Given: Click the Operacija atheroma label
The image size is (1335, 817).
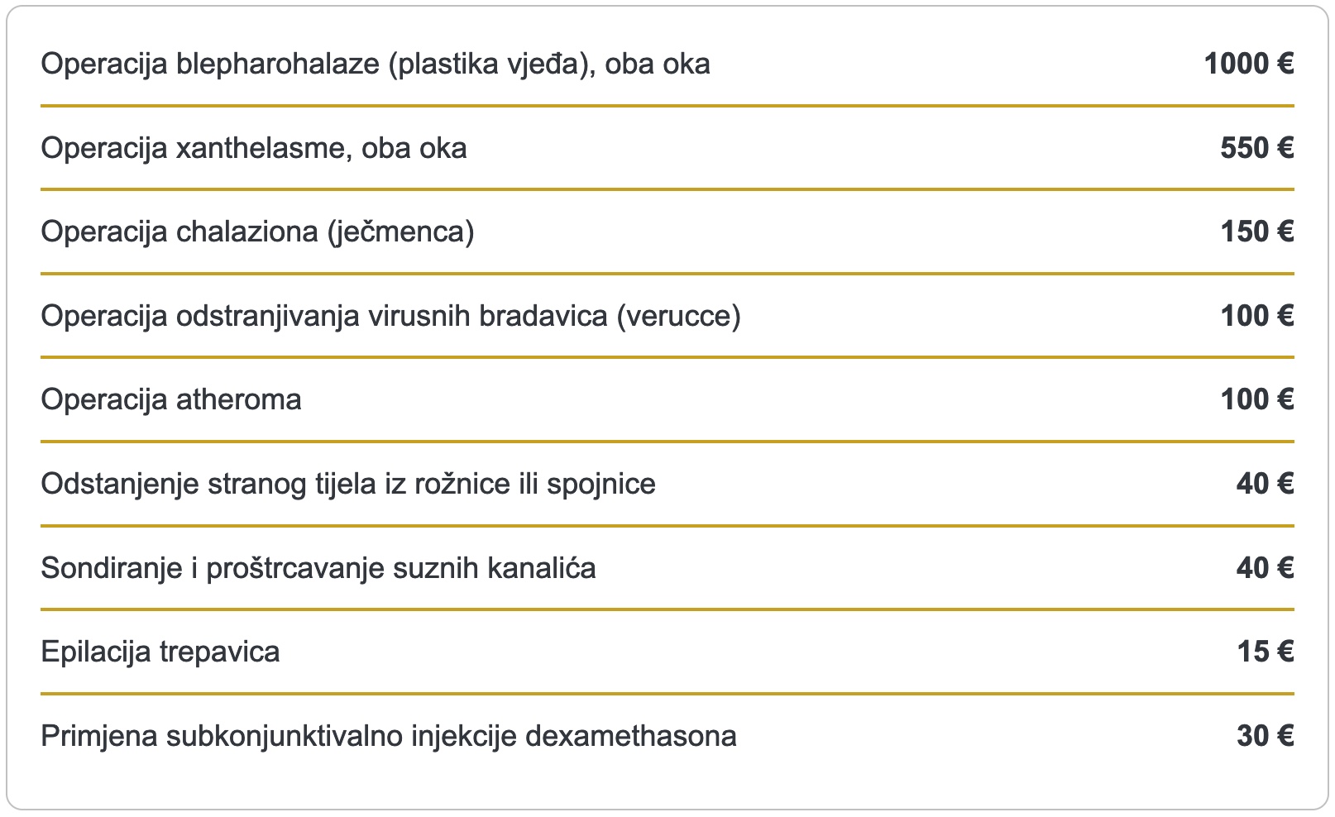Looking at the screenshot, I should point(171,400).
